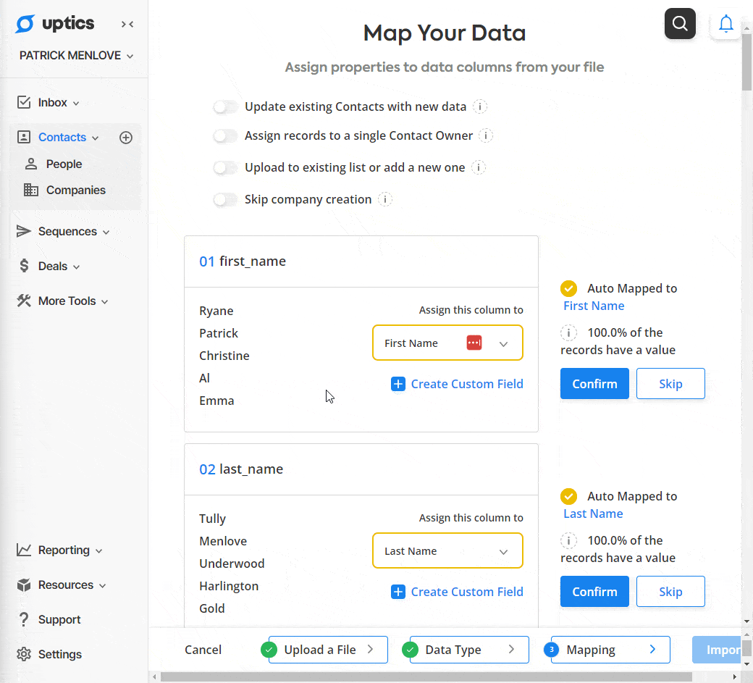The image size is (753, 683).
Task: Confirm the last_name mapping
Action: [x=594, y=591]
